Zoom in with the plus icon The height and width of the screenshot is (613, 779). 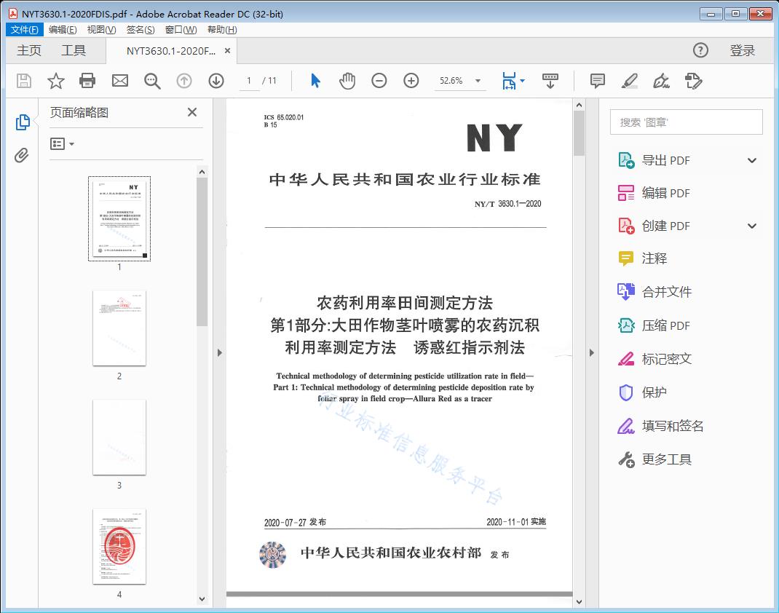411,81
